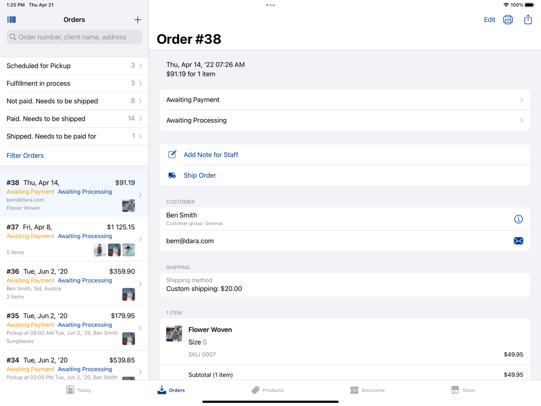Focus the order search field

pyautogui.click(x=74, y=37)
